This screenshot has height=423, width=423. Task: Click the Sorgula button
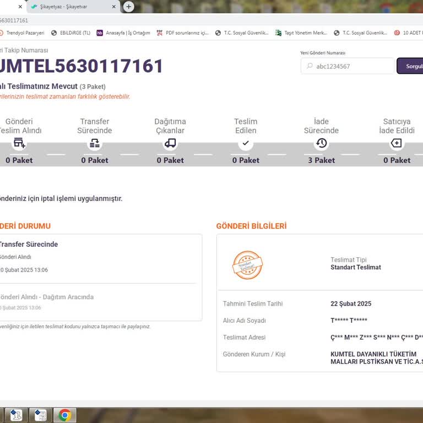click(411, 66)
